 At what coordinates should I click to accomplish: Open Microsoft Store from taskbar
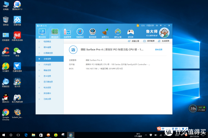(x=41, y=135)
